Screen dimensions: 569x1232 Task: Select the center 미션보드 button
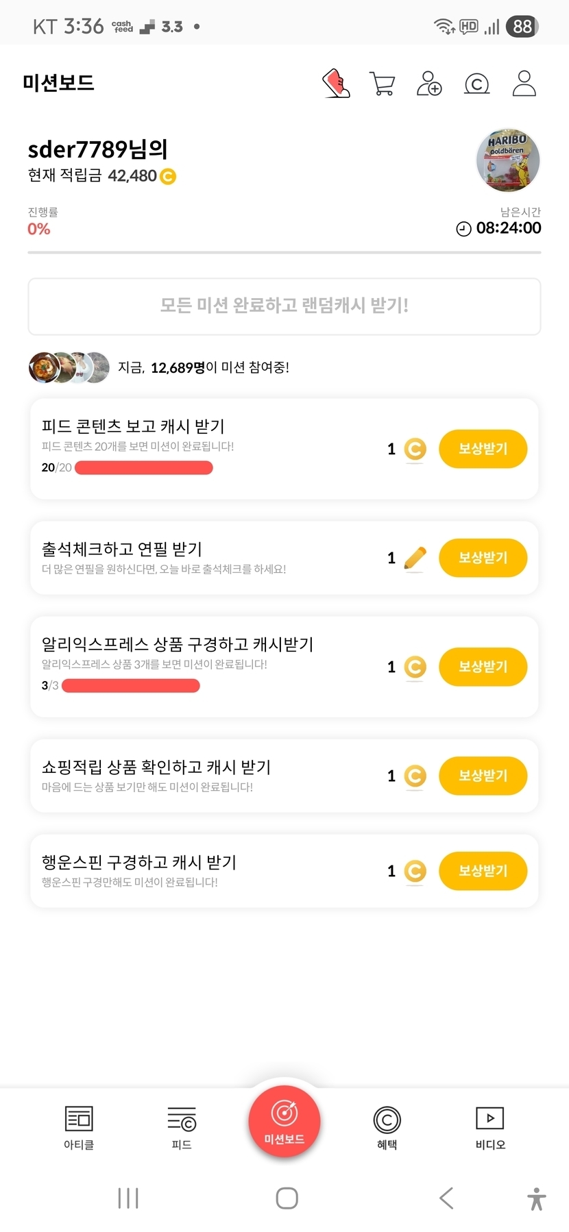pyautogui.click(x=284, y=1122)
